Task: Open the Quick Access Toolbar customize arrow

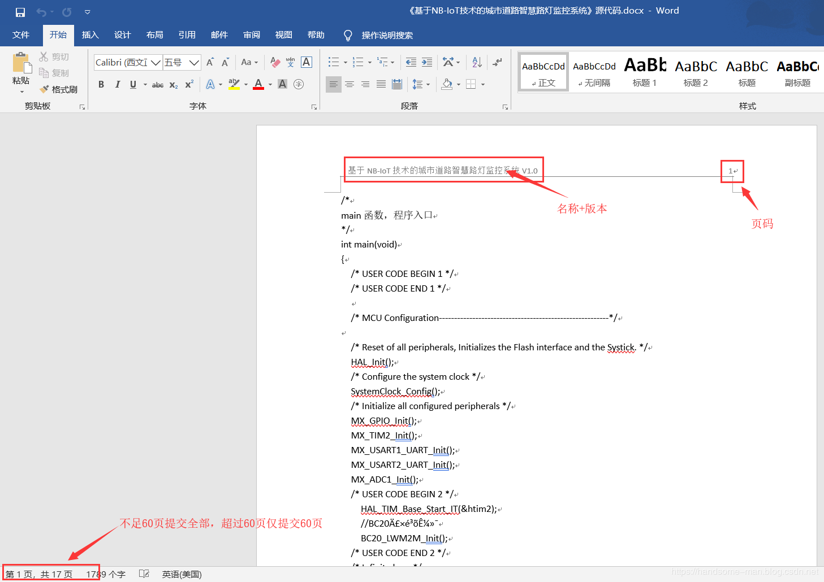Action: (x=87, y=12)
